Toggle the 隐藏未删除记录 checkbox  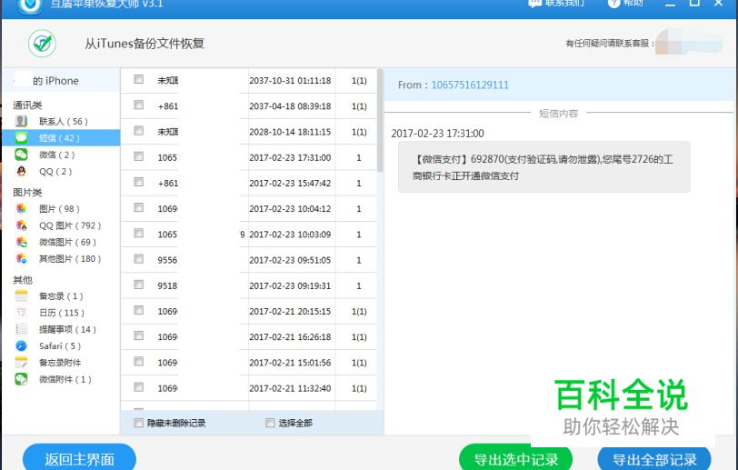click(138, 423)
